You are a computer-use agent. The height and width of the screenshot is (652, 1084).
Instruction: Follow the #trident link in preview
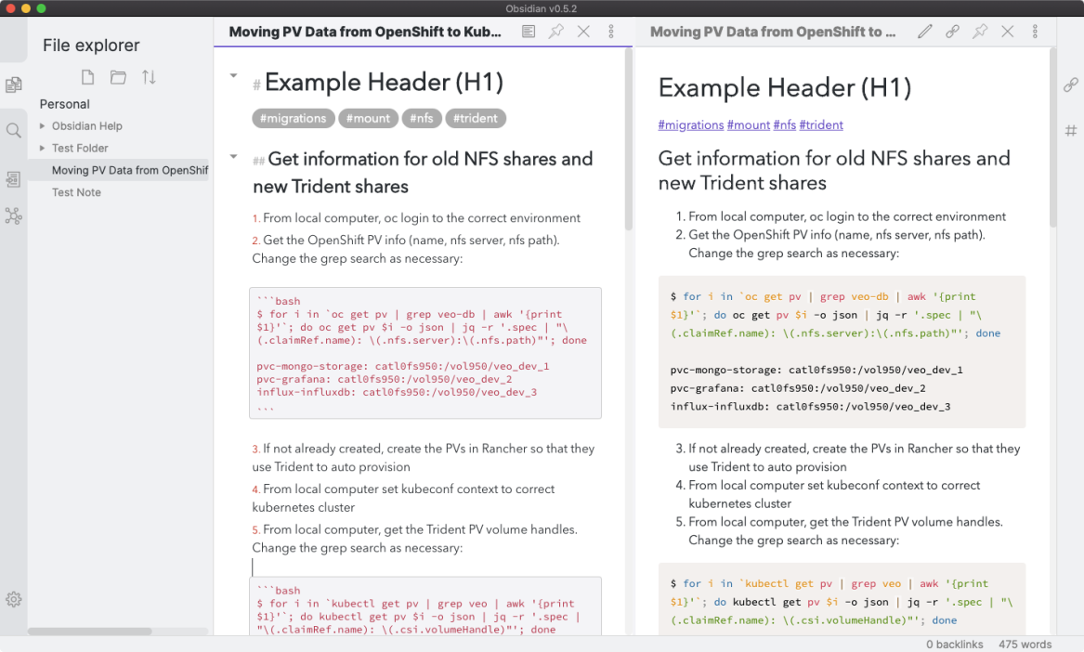click(820, 125)
